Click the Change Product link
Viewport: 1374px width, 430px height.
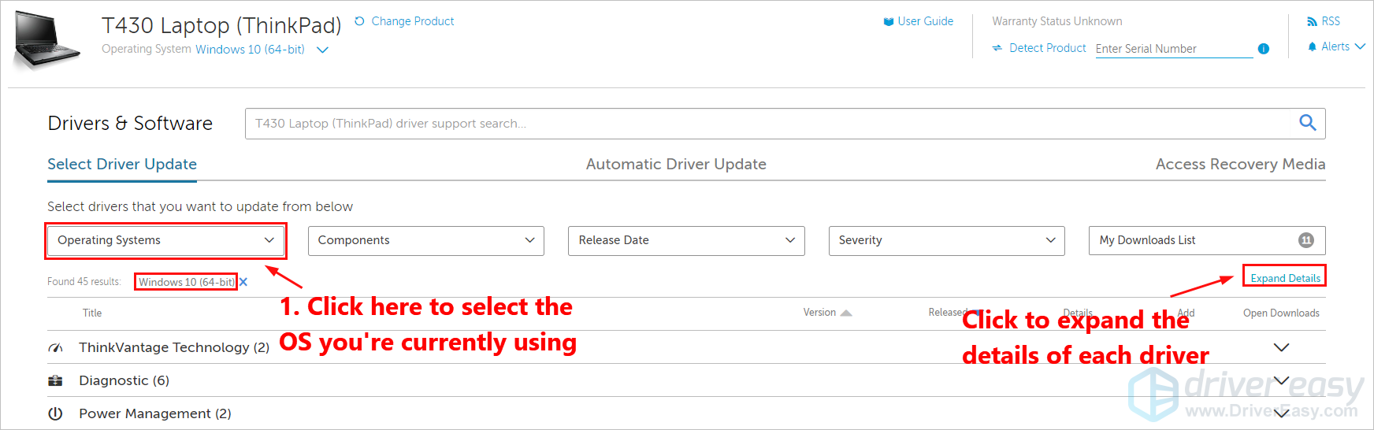[412, 21]
